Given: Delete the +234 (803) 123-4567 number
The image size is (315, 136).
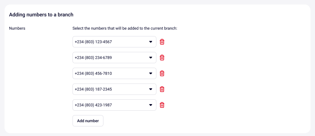Looking at the screenshot, I should point(162,42).
